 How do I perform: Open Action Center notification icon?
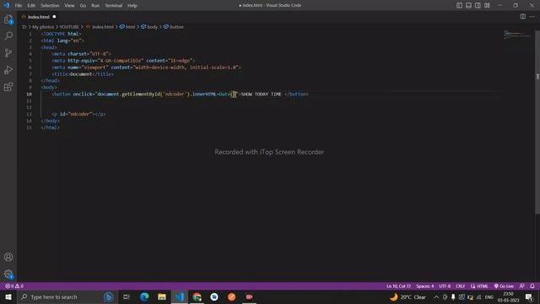click(529, 296)
